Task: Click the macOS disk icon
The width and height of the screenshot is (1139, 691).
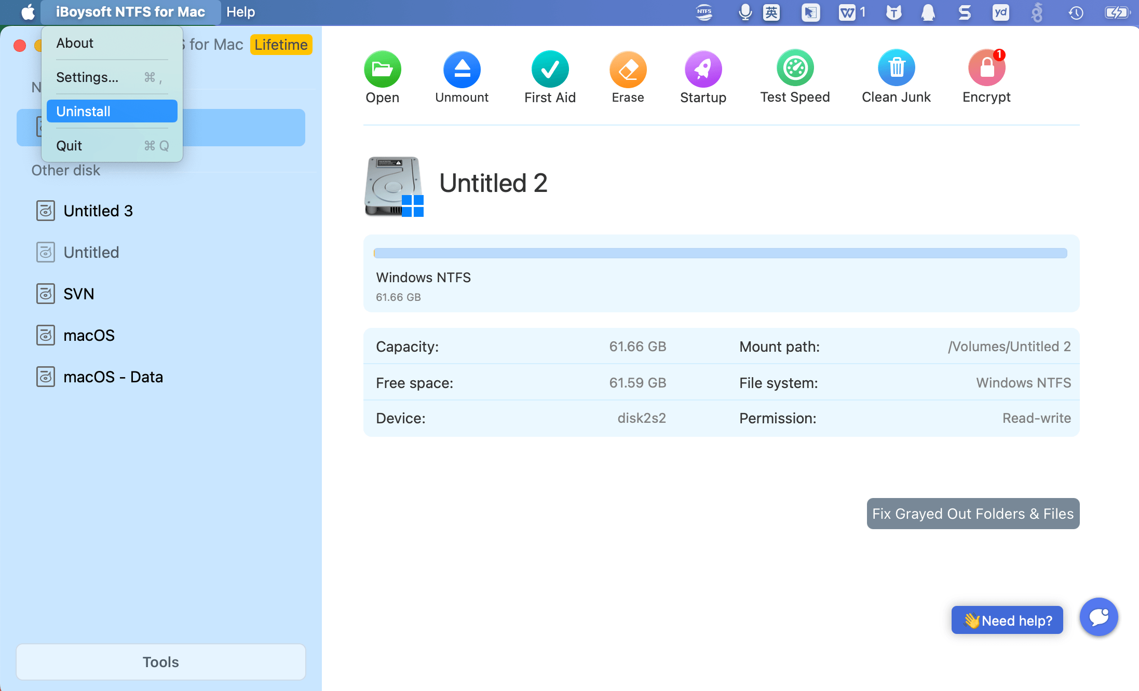Action: [x=46, y=335]
